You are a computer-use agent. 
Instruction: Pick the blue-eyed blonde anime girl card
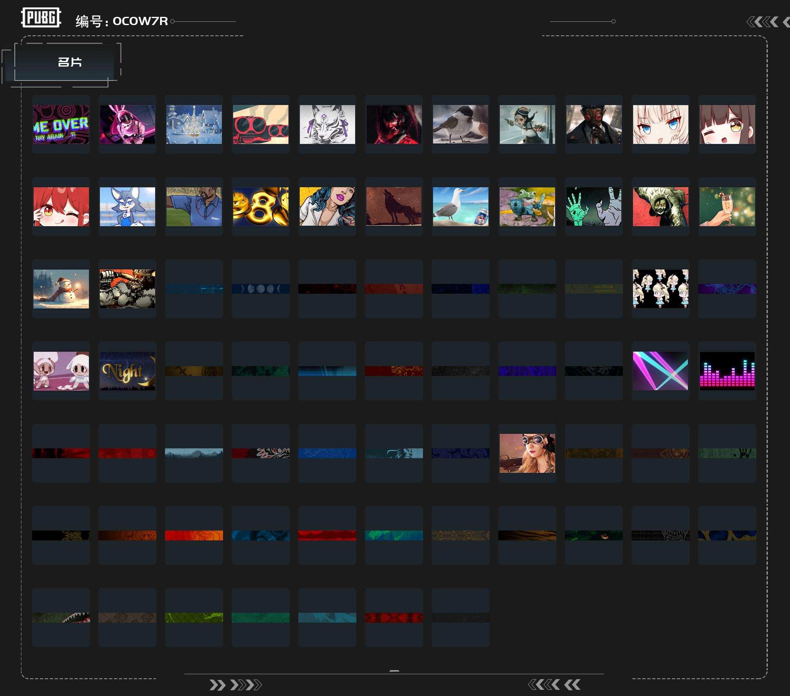661,124
